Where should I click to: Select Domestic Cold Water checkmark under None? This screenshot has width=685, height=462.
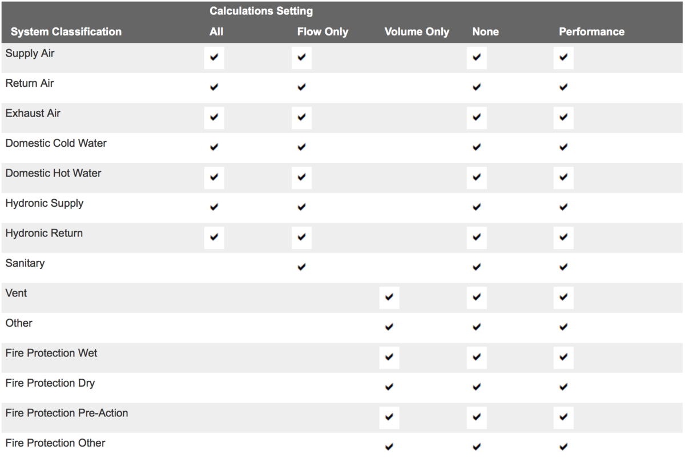pos(477,147)
